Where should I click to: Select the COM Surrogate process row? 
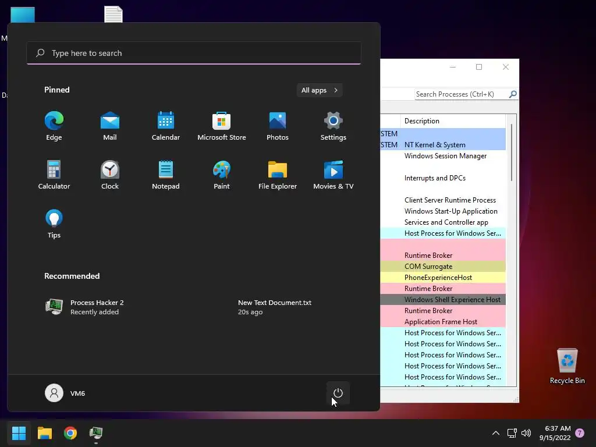pos(443,267)
